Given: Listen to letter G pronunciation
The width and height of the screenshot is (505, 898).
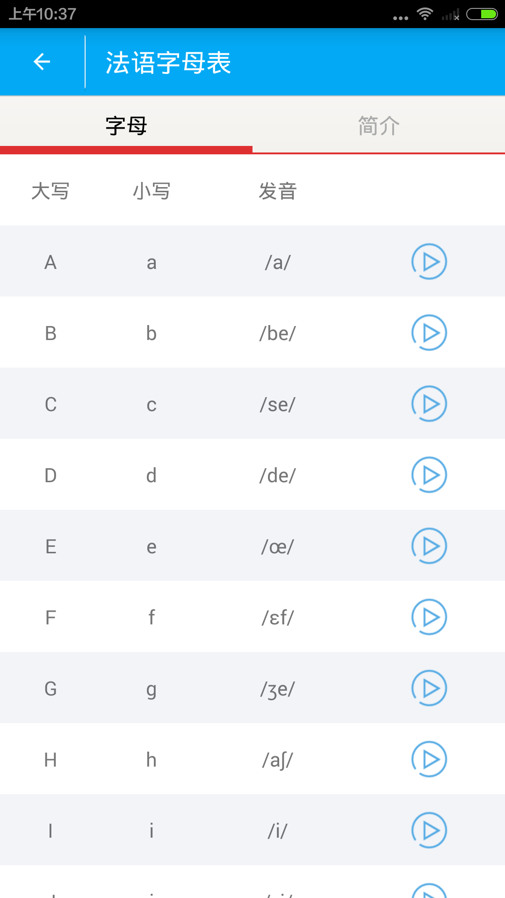Looking at the screenshot, I should click(429, 688).
